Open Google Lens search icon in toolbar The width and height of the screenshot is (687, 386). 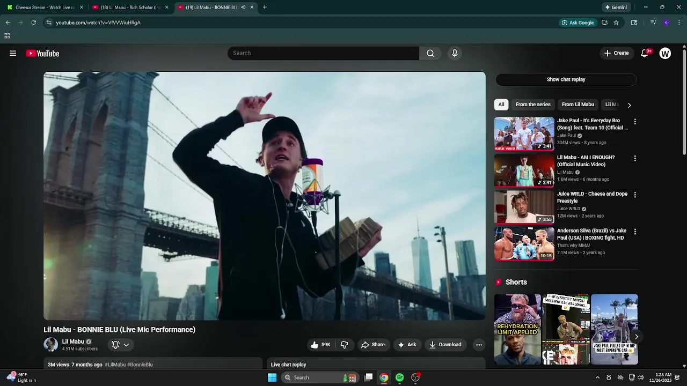634,23
